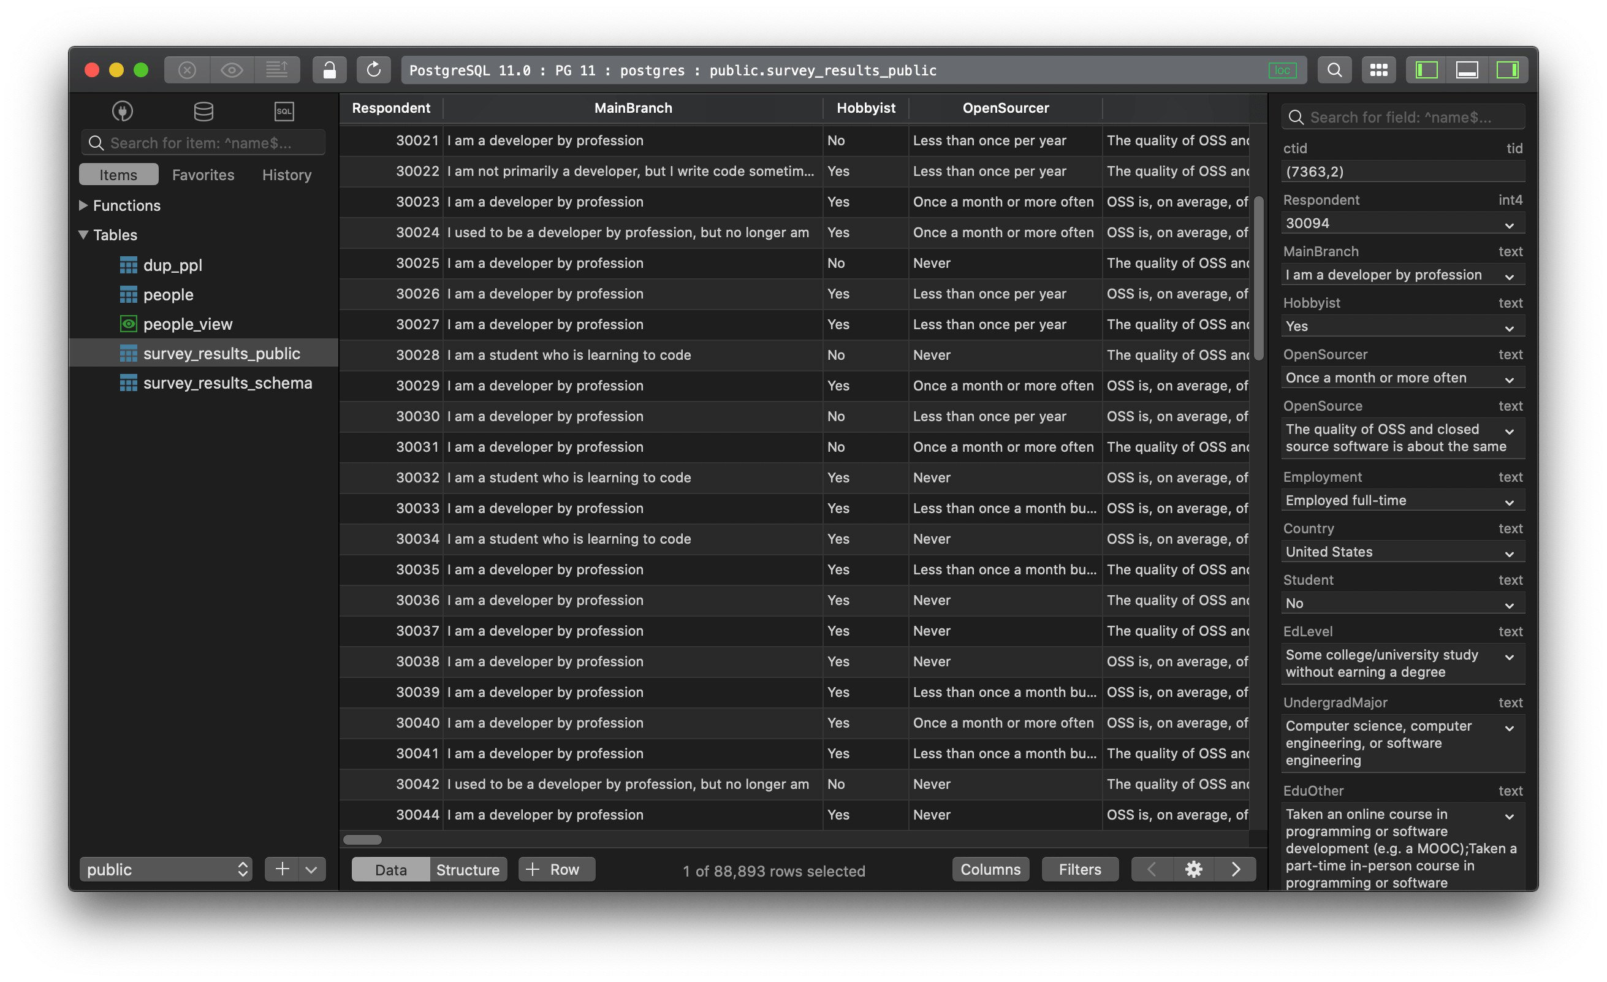Switch to the Favorites tab
The height and width of the screenshot is (982, 1607).
click(x=203, y=175)
